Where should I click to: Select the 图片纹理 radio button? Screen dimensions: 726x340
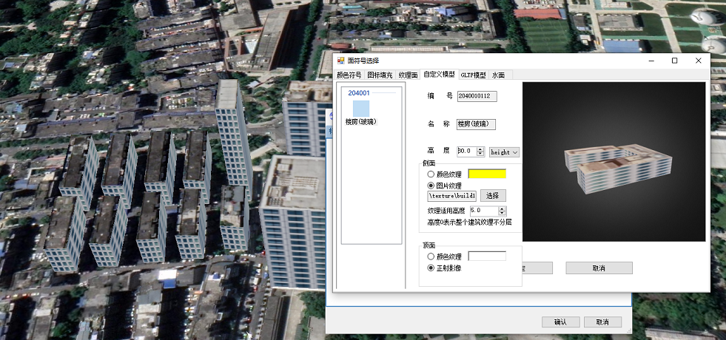(431, 186)
